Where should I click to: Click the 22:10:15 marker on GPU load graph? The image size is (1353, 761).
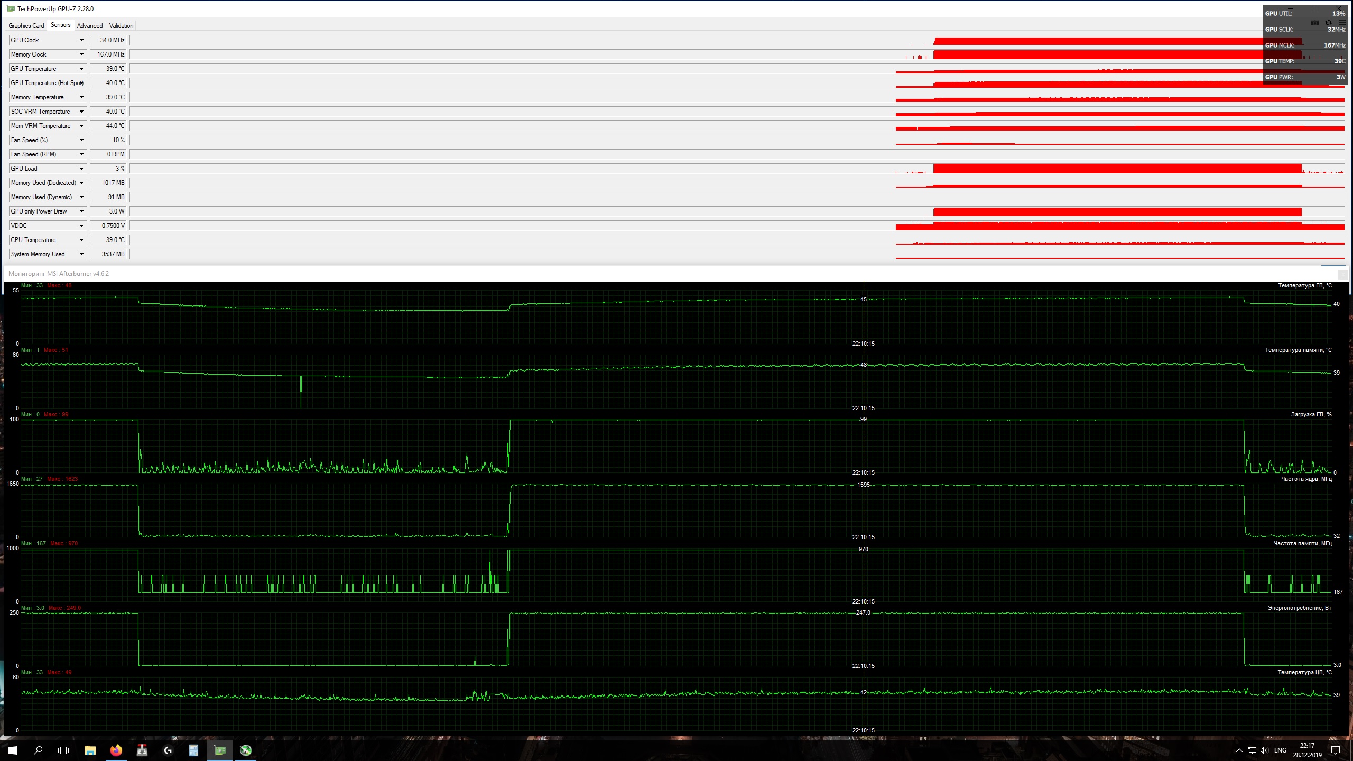(863, 472)
